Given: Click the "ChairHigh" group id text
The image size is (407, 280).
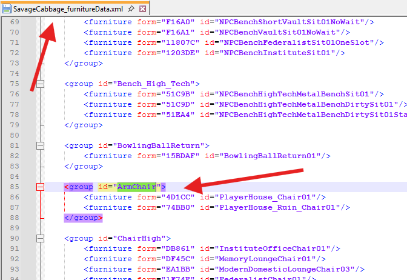Looking at the screenshot, I should click(139, 238).
